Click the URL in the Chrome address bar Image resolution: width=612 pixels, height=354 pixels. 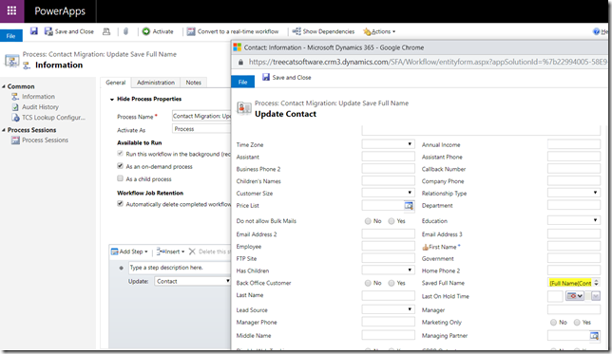click(x=428, y=62)
